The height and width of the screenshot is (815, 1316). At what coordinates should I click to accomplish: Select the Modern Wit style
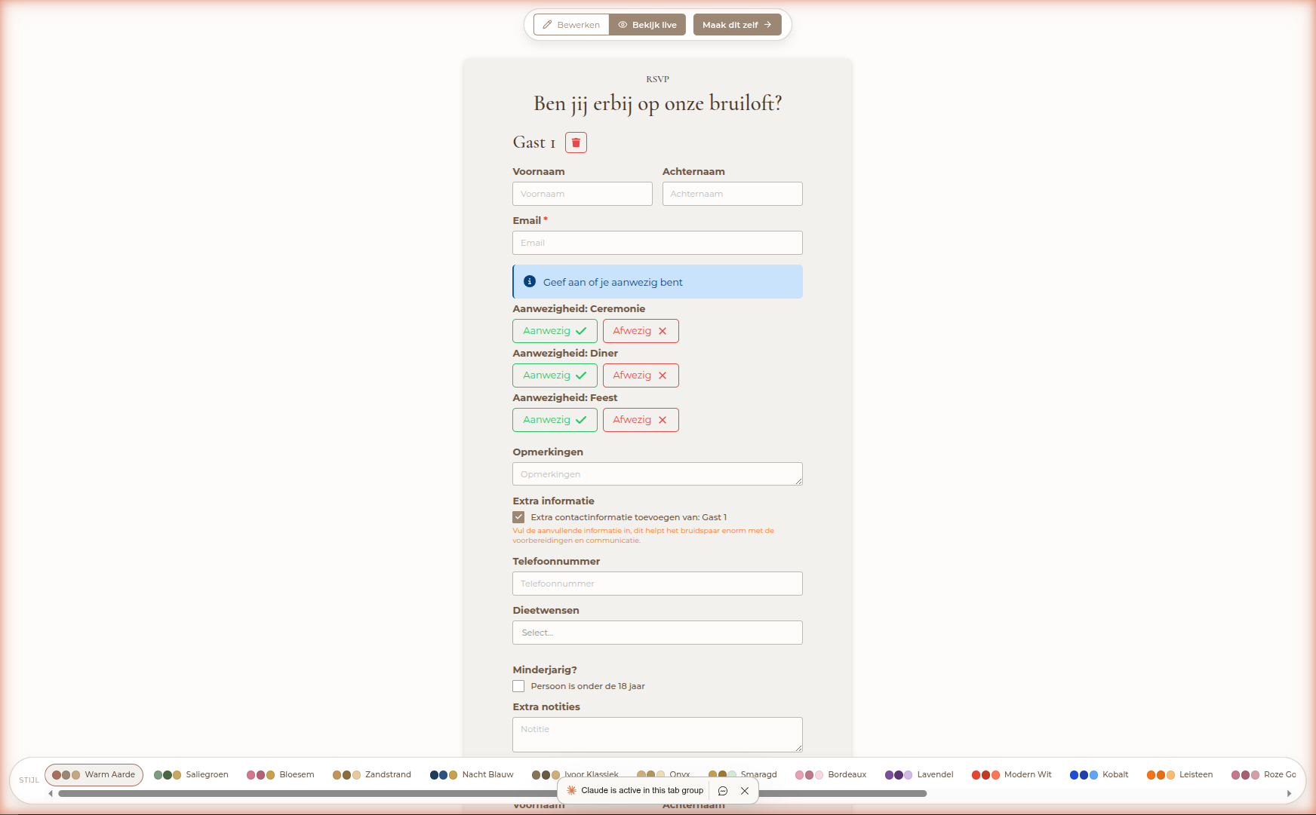click(x=1012, y=775)
